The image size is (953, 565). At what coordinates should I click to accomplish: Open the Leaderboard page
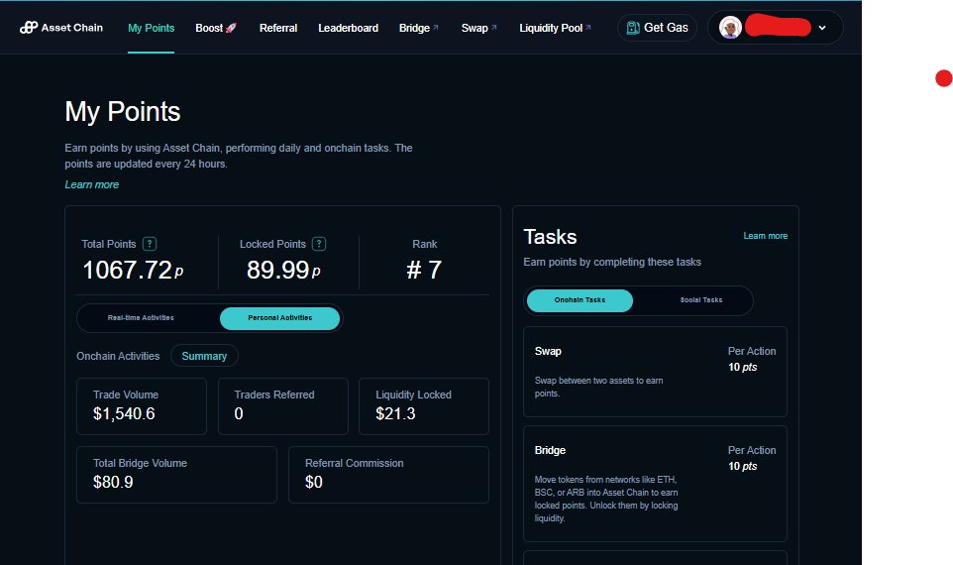pos(349,28)
